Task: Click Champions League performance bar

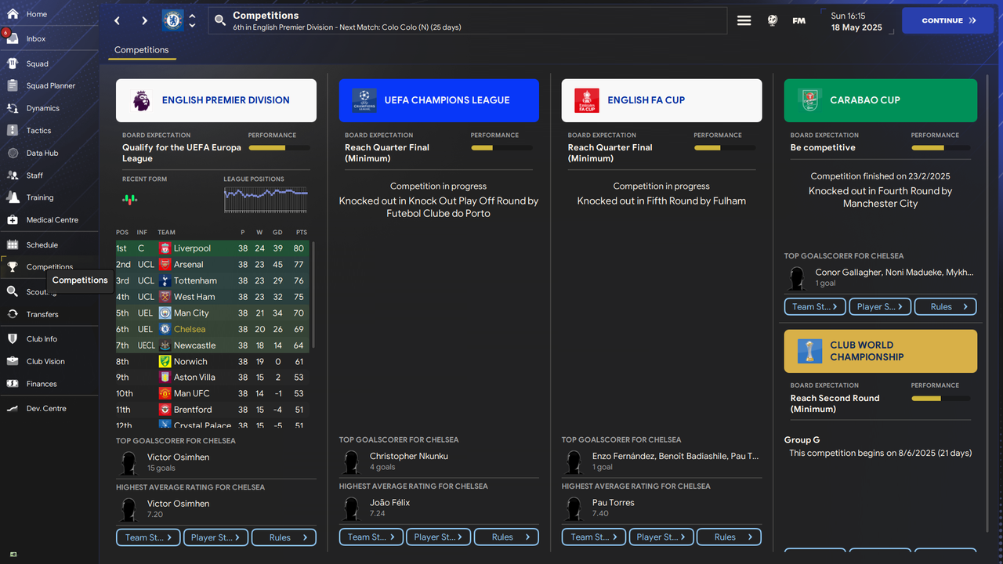Action: (x=501, y=147)
